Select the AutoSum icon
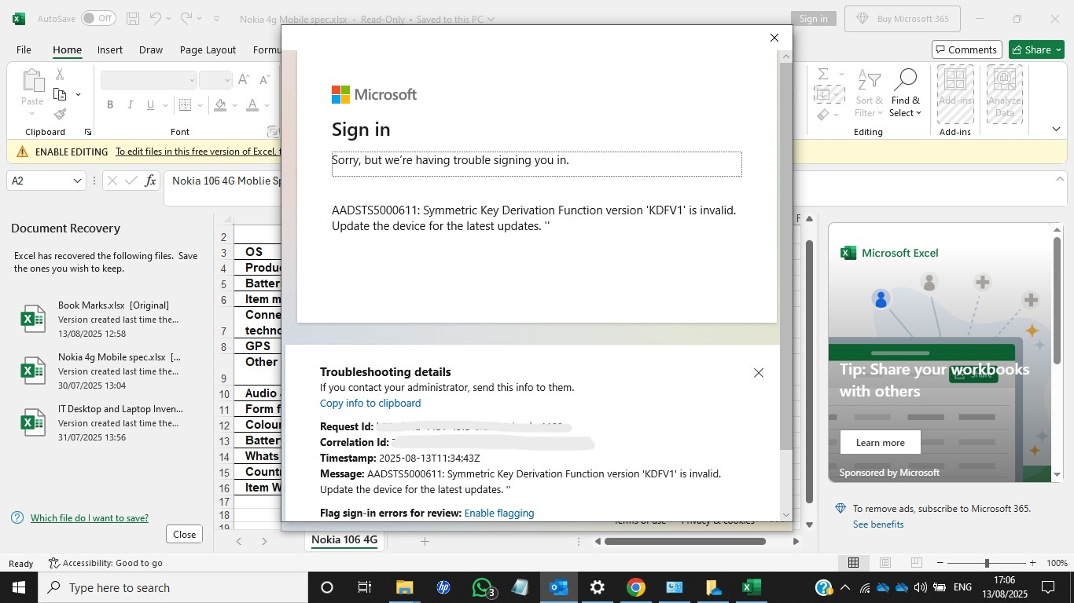This screenshot has width=1074, height=603. click(x=825, y=75)
